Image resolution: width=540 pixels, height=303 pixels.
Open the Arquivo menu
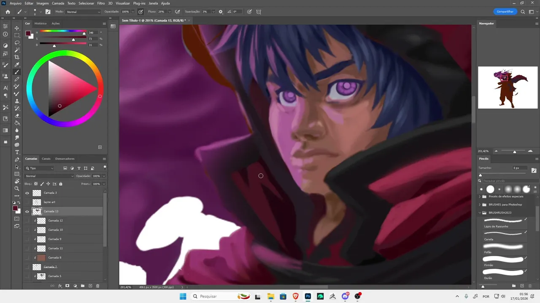(16, 3)
